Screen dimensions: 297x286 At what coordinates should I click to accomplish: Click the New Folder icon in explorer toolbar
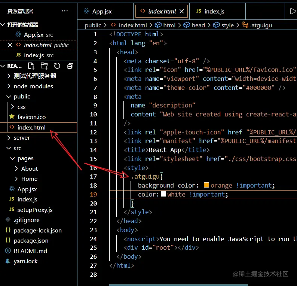(44, 66)
